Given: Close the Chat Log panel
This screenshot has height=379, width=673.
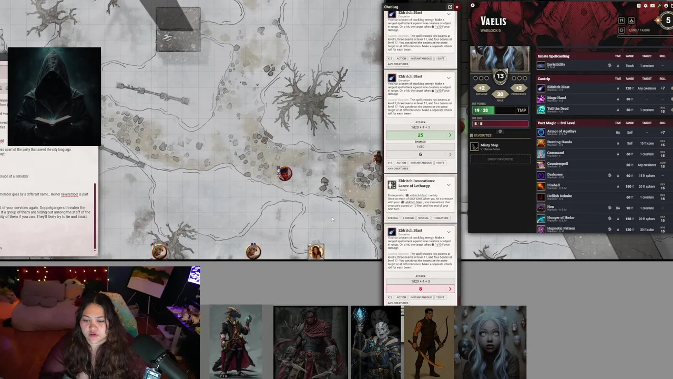Looking at the screenshot, I should coord(456,7).
